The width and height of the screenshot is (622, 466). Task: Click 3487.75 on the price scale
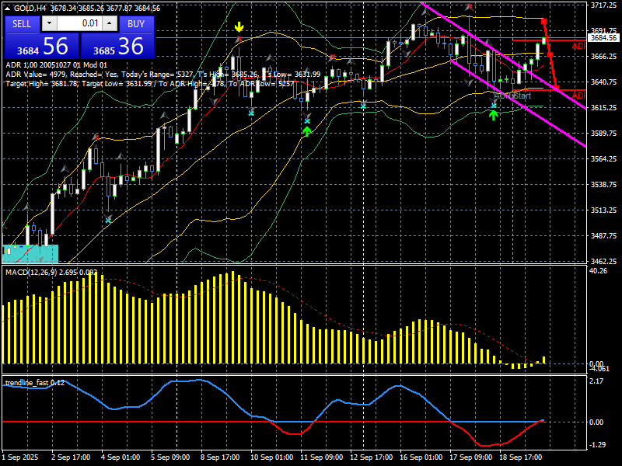(603, 236)
